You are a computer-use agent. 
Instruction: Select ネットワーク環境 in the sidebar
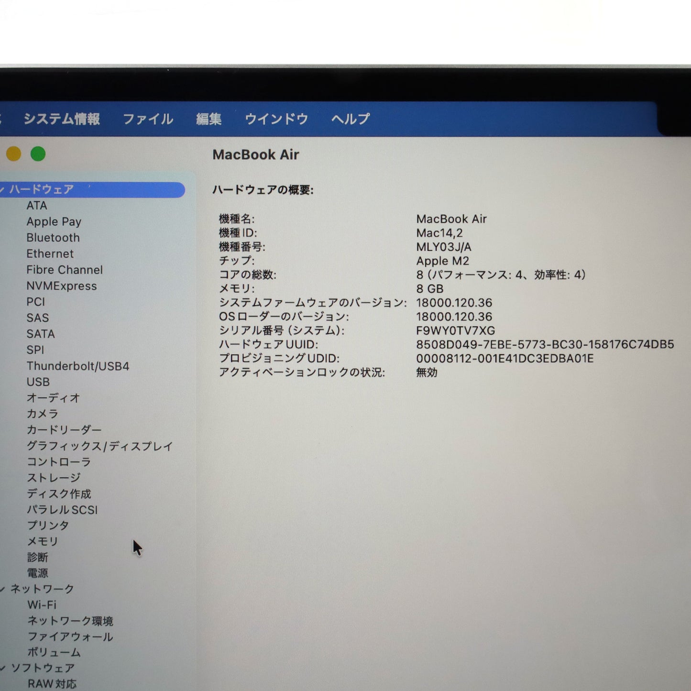70,621
